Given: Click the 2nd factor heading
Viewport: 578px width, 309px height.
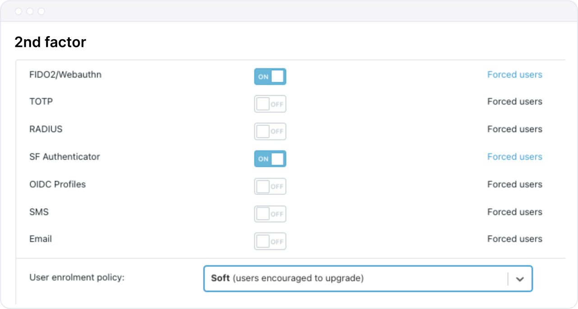Looking at the screenshot, I should (x=50, y=42).
